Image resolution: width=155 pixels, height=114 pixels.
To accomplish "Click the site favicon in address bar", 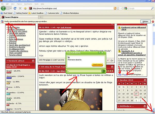I will point(30,8).
